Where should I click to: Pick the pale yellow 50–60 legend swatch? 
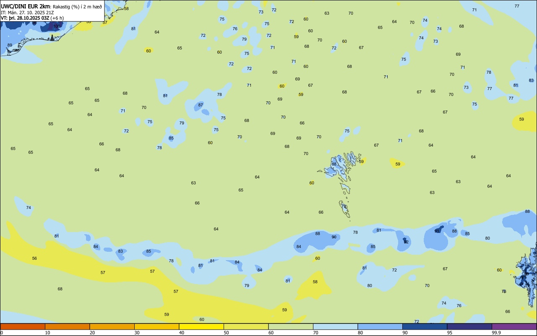(246, 326)
